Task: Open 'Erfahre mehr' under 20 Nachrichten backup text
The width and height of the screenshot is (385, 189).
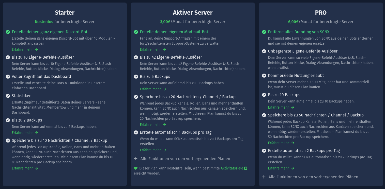Action: point(153,125)
